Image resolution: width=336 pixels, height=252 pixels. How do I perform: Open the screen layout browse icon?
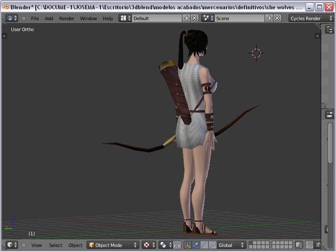(125, 18)
